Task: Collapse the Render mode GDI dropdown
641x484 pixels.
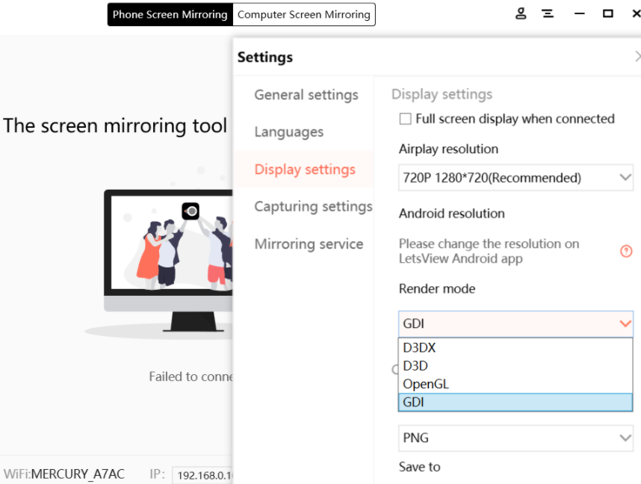Action: click(x=515, y=323)
